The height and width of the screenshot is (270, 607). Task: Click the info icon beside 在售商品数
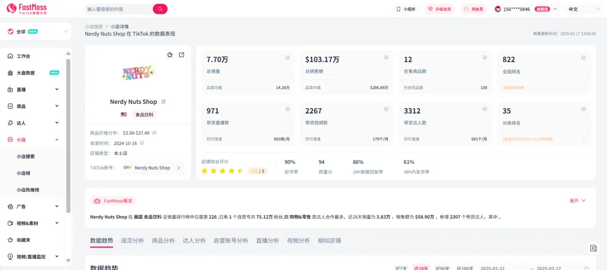pyautogui.click(x=484, y=58)
